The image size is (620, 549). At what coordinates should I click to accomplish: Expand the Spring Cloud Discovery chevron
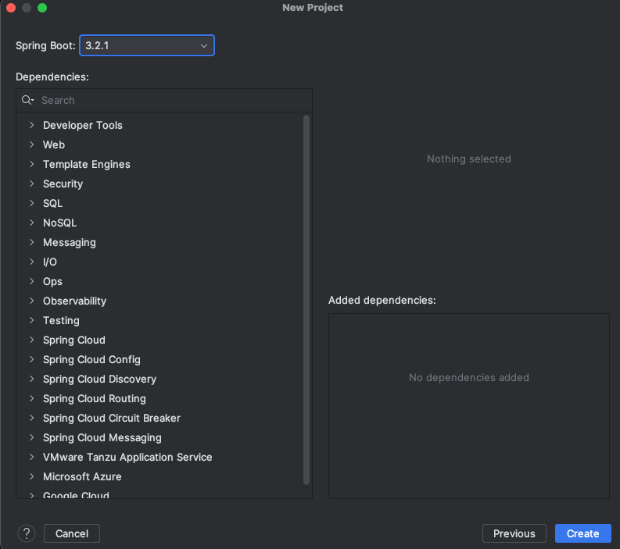(x=31, y=380)
